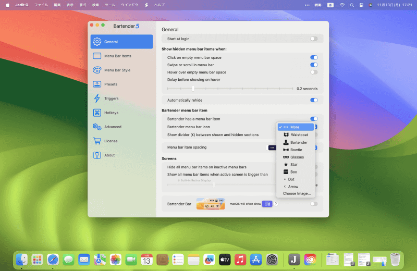The image size is (417, 271).
Task: Open System Settings from the Dock
Action: (x=272, y=260)
